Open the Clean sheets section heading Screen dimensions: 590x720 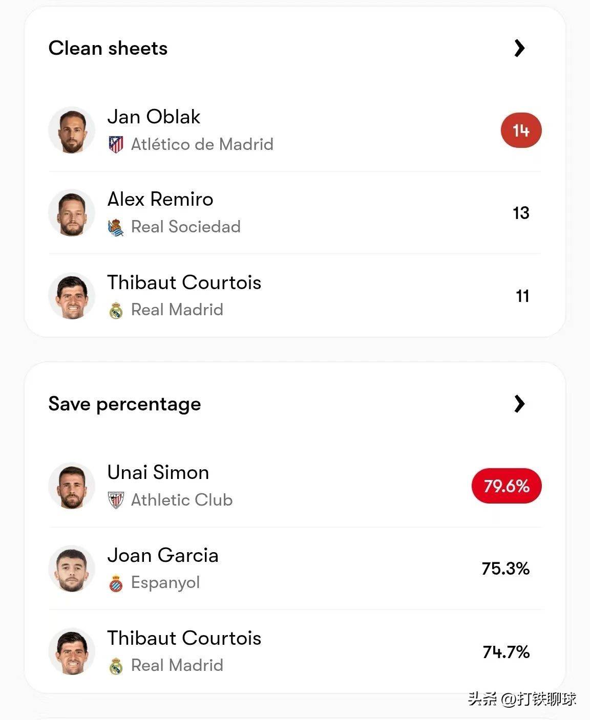(108, 48)
